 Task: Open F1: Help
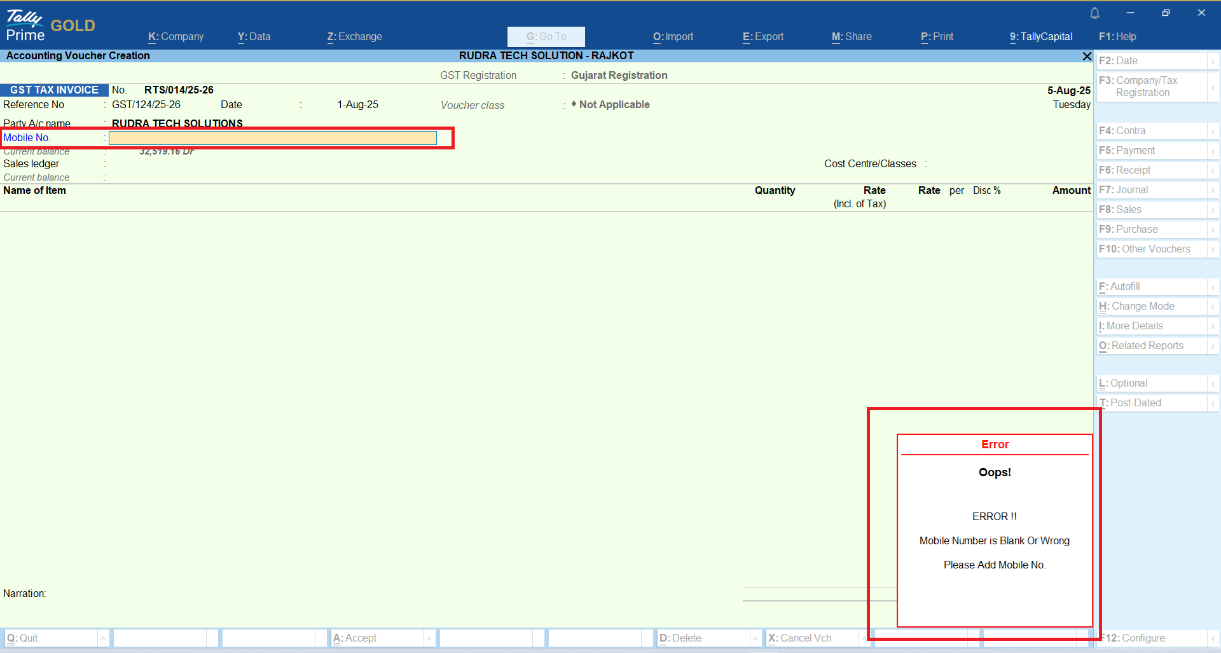click(1117, 37)
